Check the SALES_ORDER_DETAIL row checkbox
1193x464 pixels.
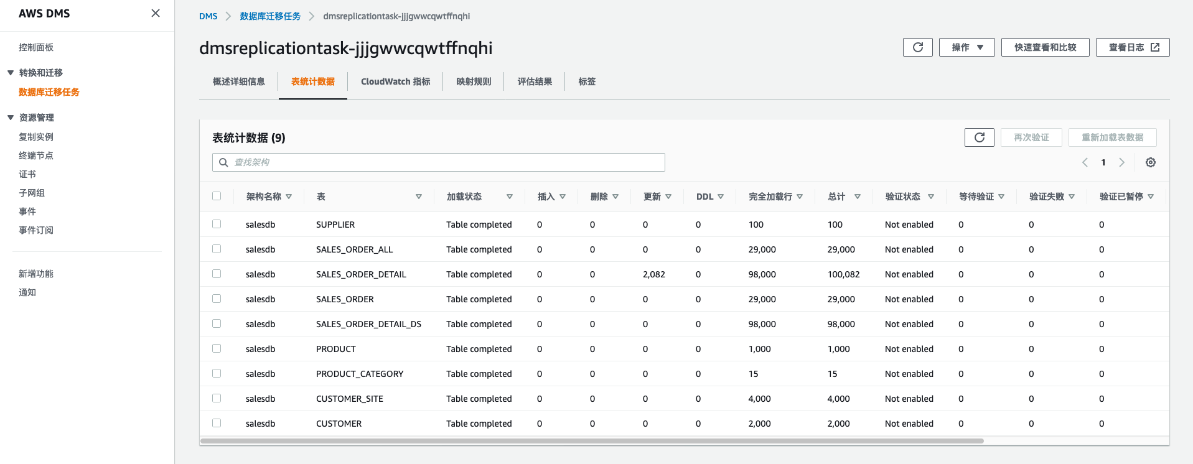pyautogui.click(x=217, y=274)
